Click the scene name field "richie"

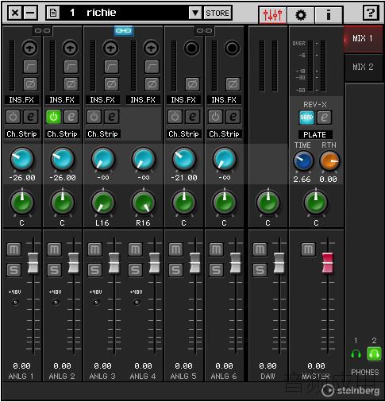point(102,13)
